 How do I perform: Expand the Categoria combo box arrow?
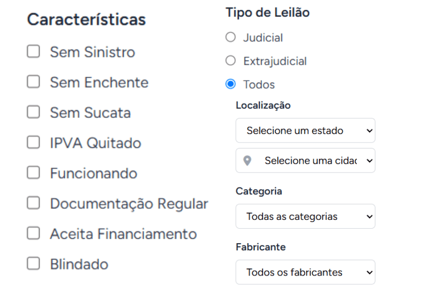point(369,216)
